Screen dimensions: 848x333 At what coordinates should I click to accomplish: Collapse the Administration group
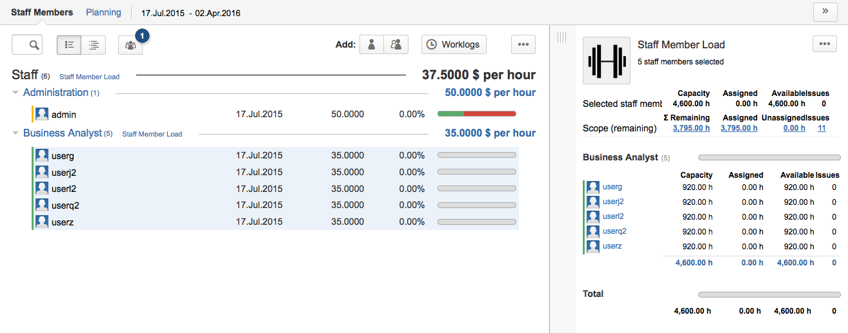tap(15, 93)
